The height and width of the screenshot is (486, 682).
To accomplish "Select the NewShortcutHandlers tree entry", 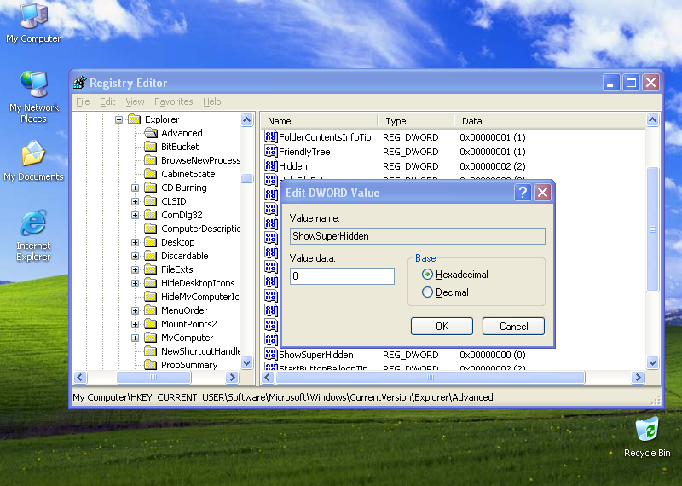I will (x=200, y=351).
